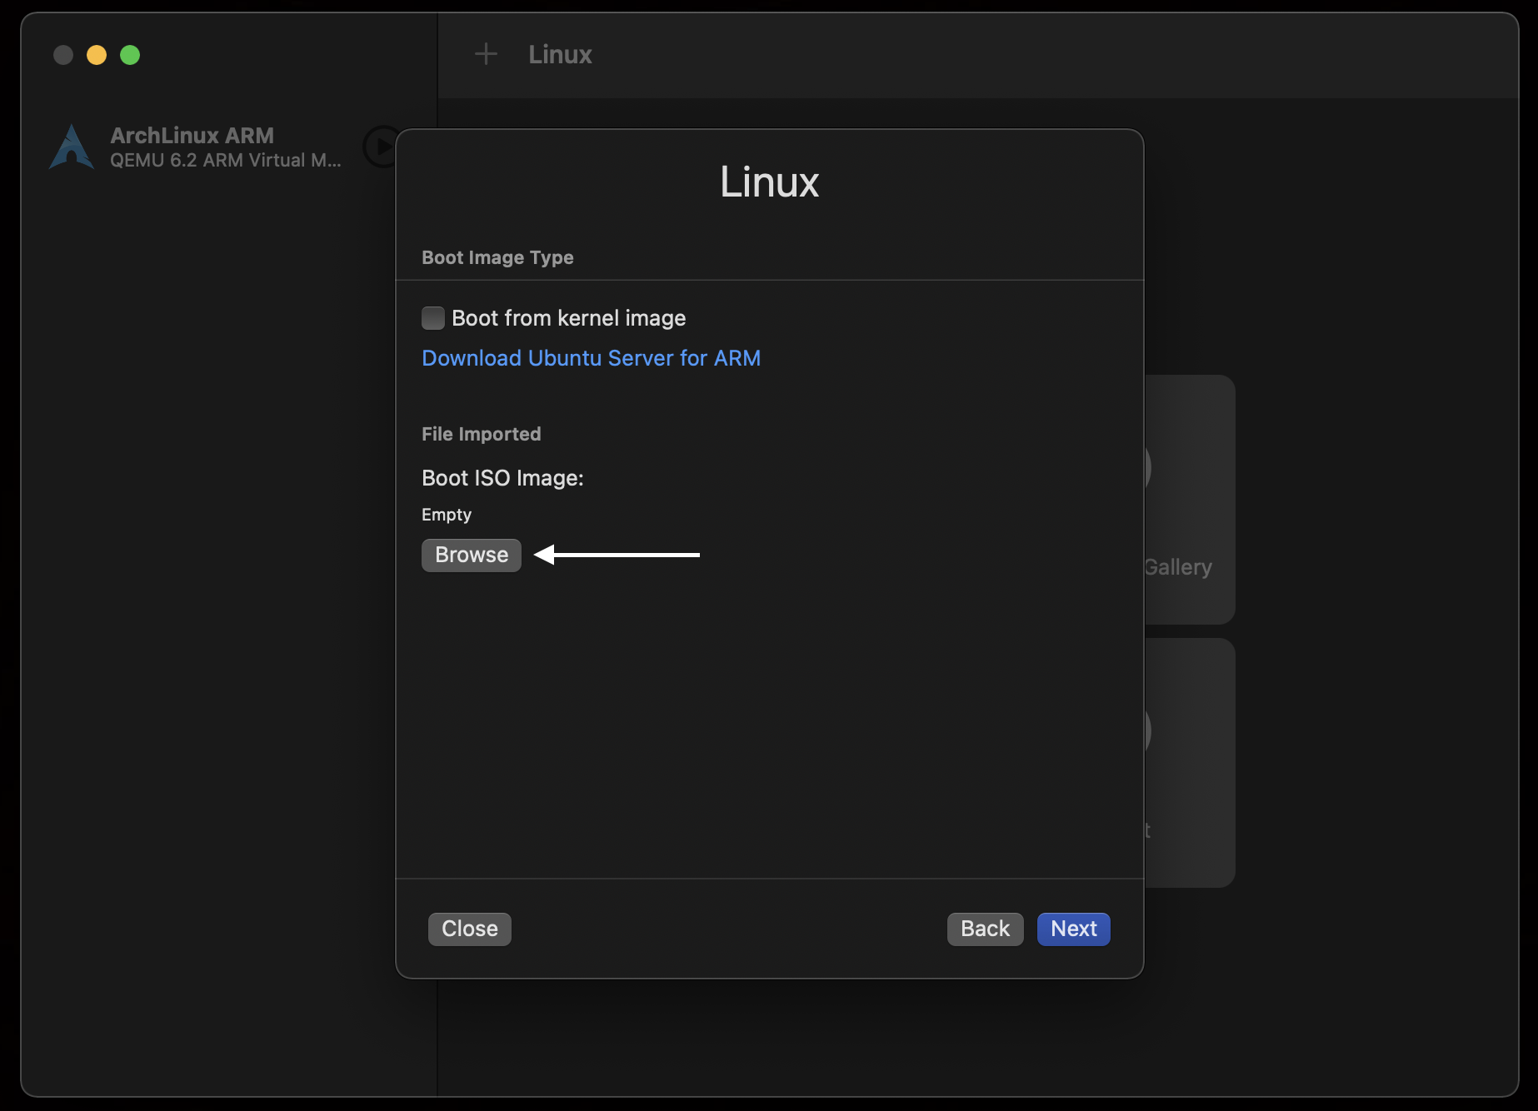The width and height of the screenshot is (1538, 1111).
Task: Click the Boot ISO Image label
Action: click(502, 478)
